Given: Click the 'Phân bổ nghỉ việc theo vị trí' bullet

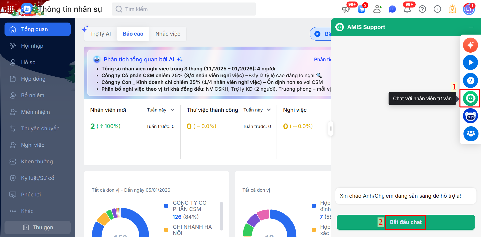Looking at the screenshot, I should click(216, 89).
